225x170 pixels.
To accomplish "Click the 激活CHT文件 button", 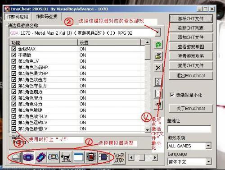I will [x=191, y=18].
